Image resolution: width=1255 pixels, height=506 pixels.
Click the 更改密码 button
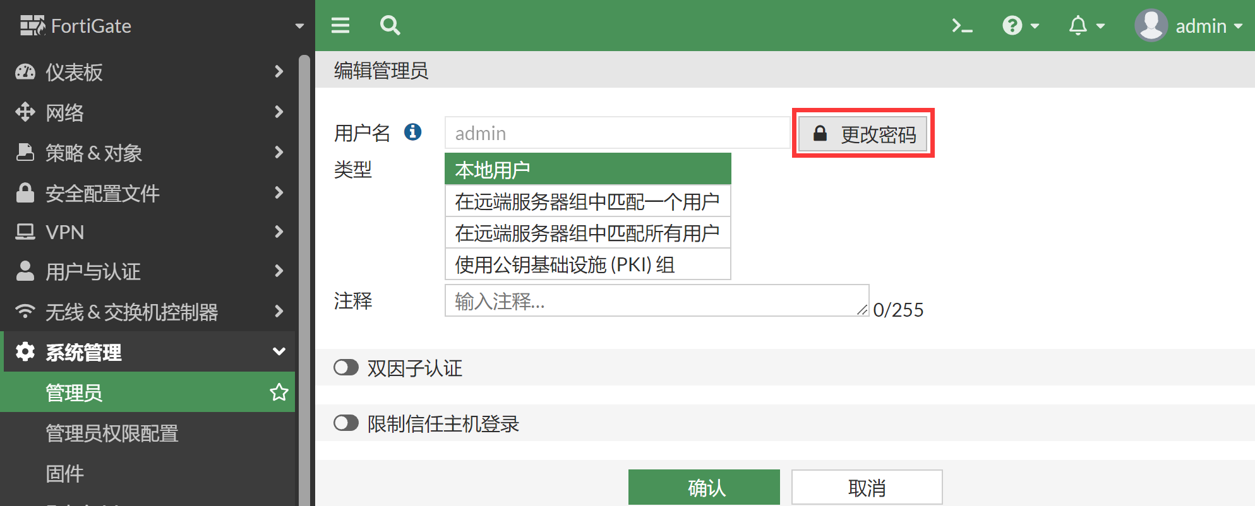[863, 134]
